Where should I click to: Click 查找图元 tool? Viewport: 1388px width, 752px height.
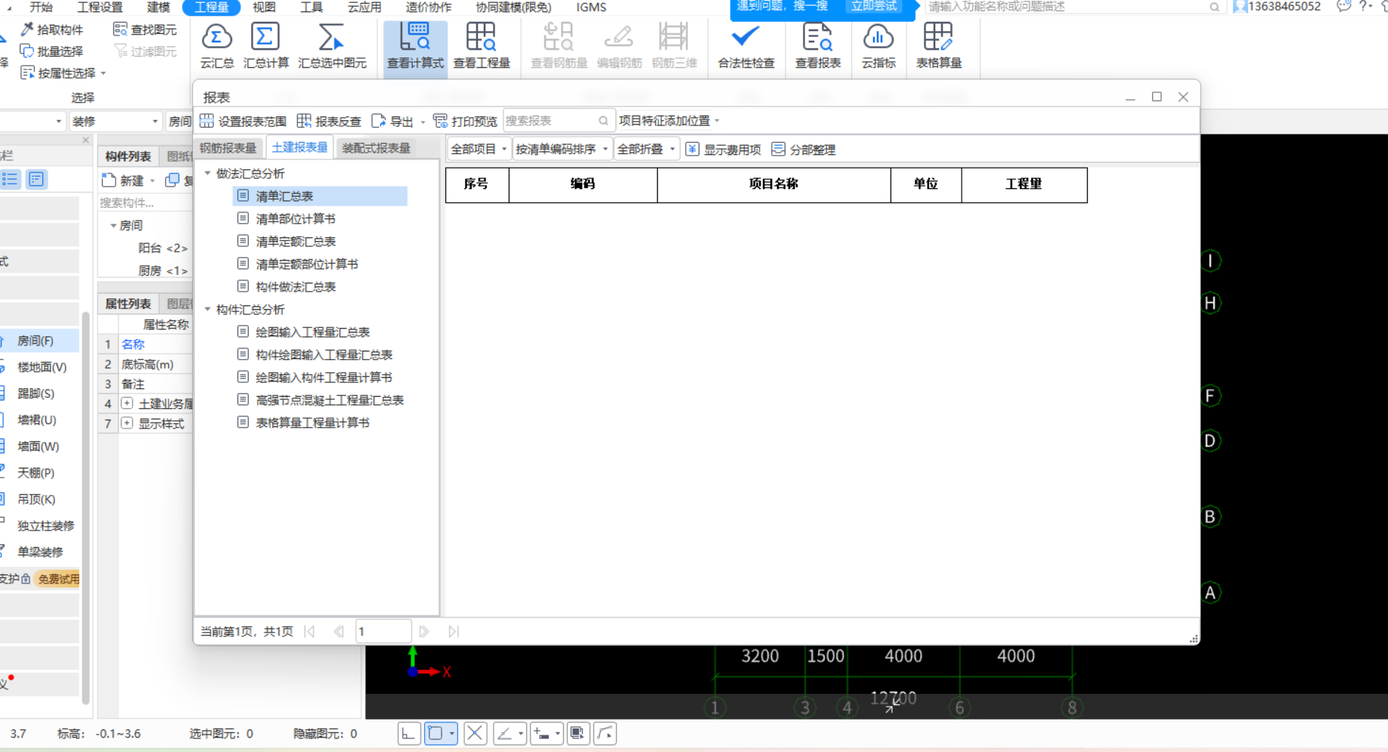tap(145, 29)
